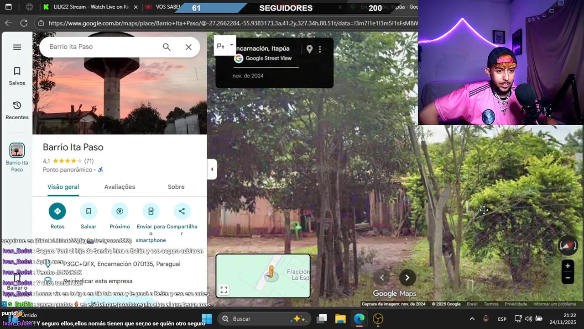Click Informar um problema link

pyautogui.click(x=554, y=304)
